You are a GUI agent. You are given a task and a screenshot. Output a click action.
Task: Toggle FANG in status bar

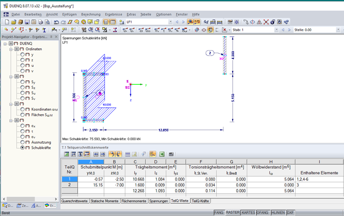tap(219, 212)
